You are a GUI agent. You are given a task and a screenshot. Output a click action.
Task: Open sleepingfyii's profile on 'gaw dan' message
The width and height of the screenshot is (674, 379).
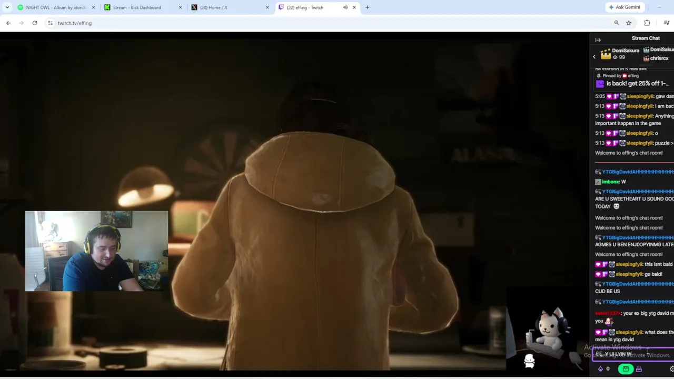coord(640,96)
